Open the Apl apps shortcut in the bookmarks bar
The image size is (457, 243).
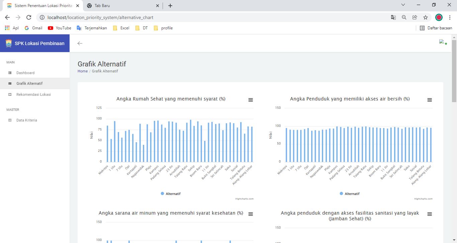[12, 28]
